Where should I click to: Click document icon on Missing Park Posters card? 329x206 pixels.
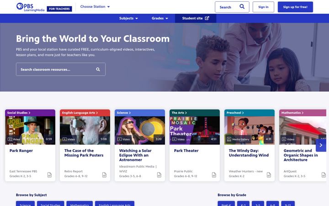[104, 175]
